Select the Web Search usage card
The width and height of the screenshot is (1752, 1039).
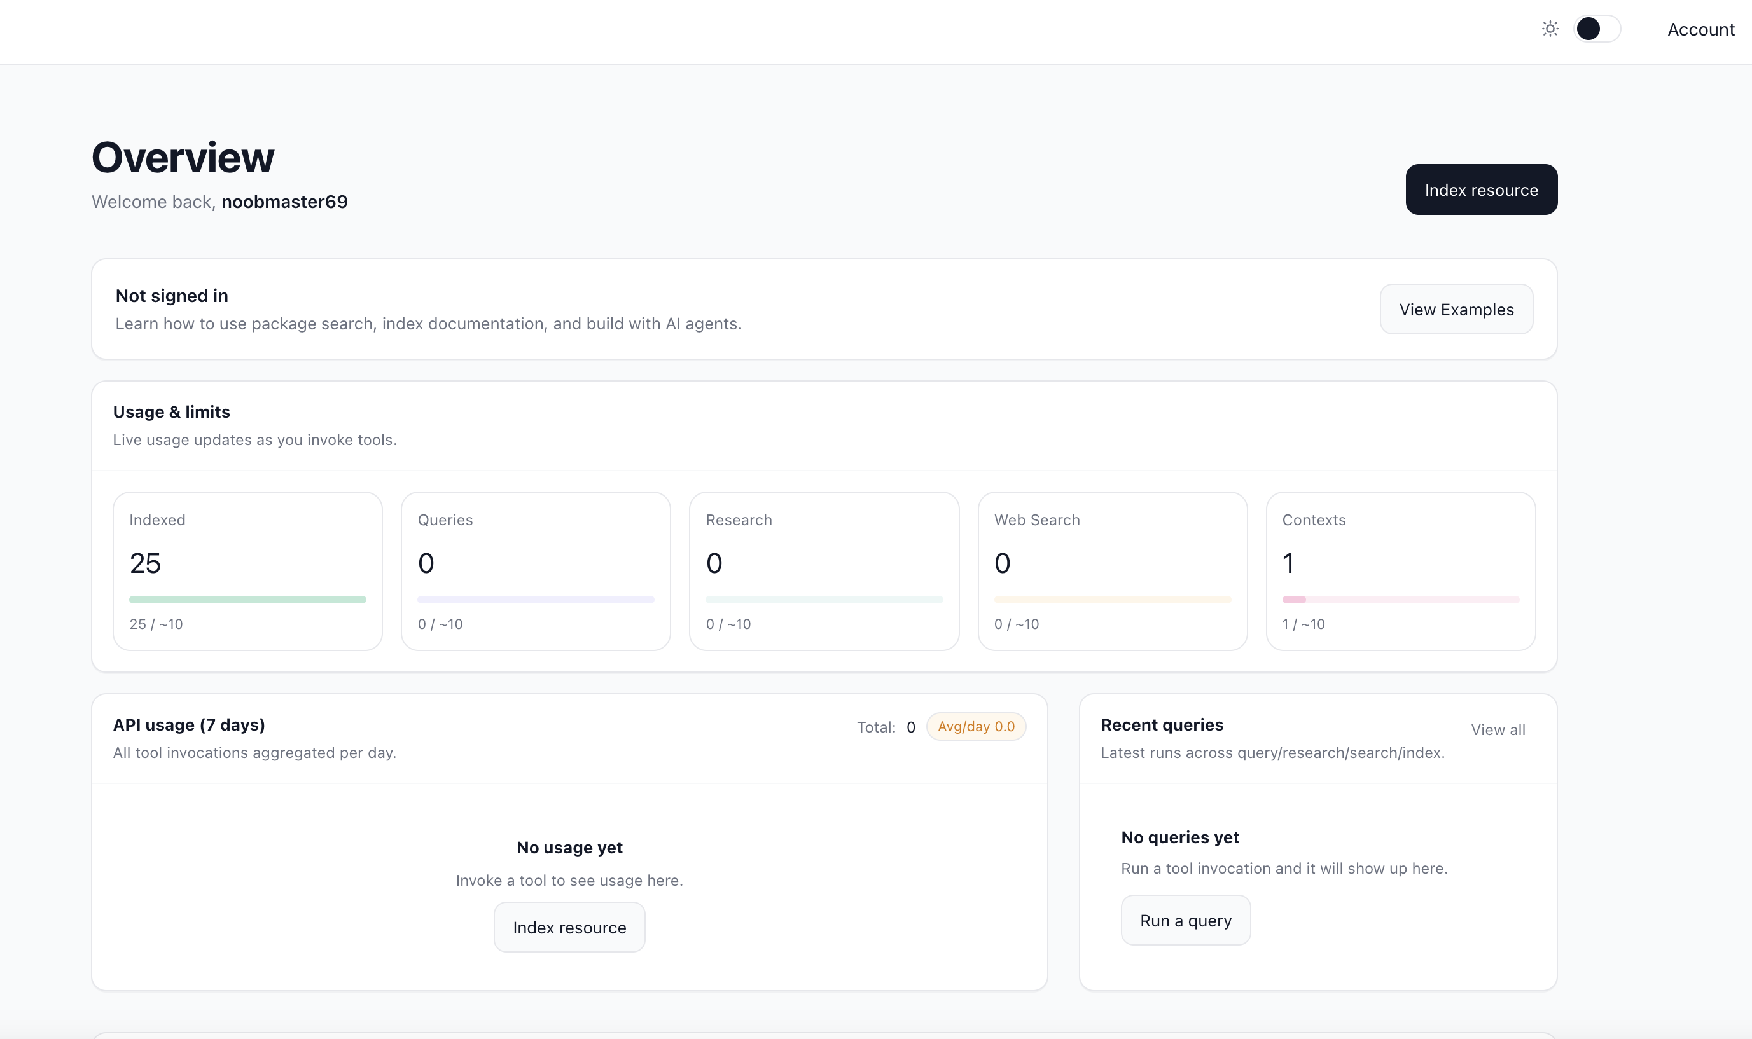pos(1112,571)
